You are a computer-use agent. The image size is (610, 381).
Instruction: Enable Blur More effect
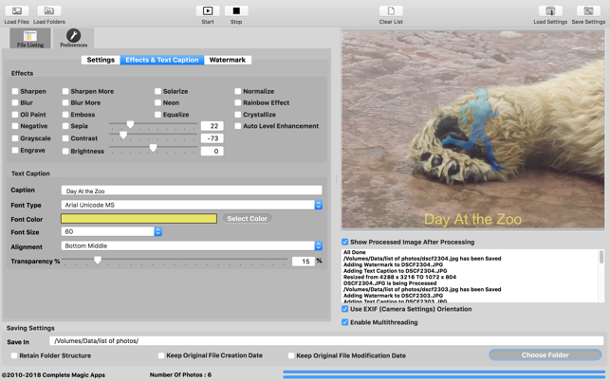[x=65, y=102]
